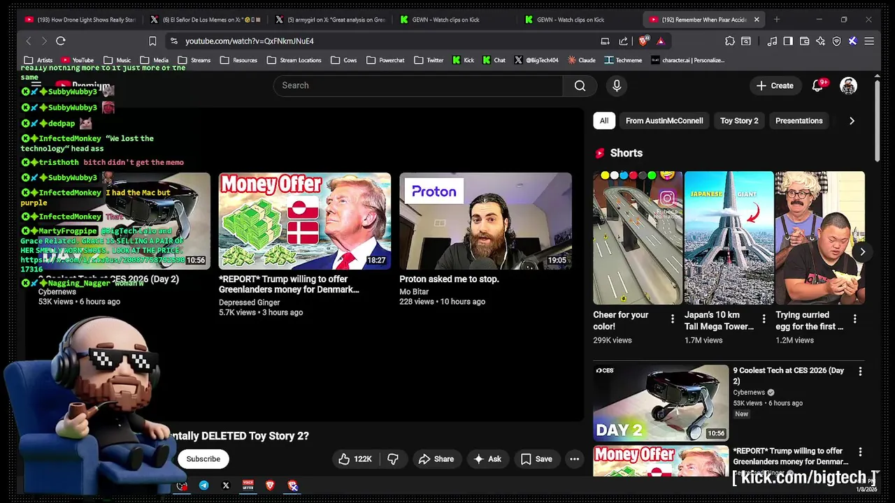Like the video with thumbs up
The height and width of the screenshot is (503, 895).
click(354, 459)
